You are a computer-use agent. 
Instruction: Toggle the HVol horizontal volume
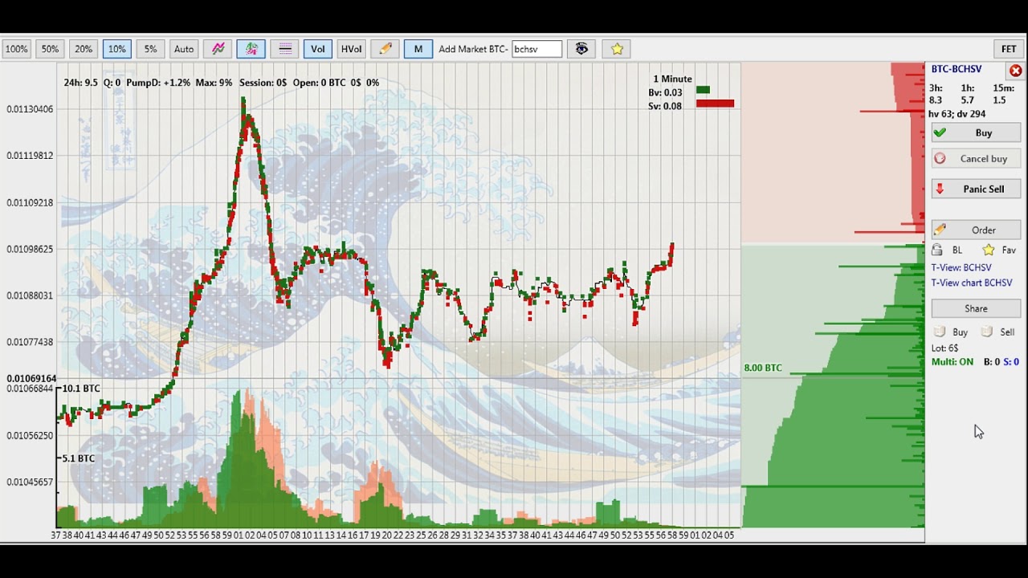(351, 49)
